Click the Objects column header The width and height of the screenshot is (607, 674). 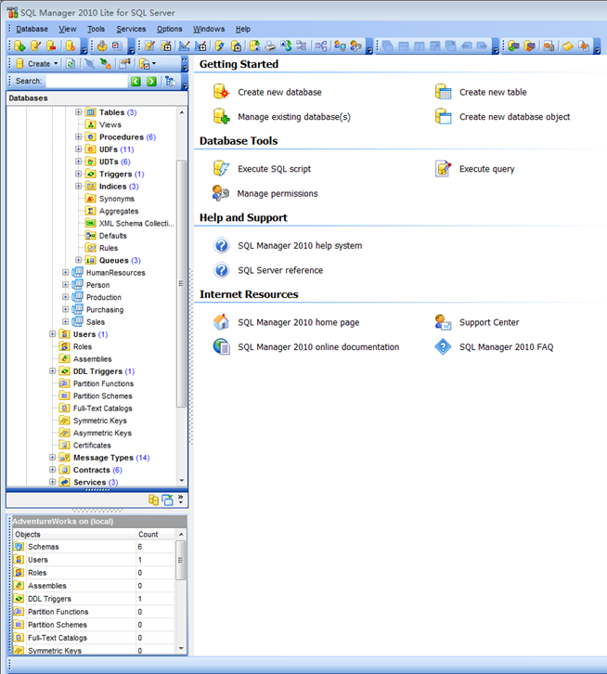click(74, 535)
